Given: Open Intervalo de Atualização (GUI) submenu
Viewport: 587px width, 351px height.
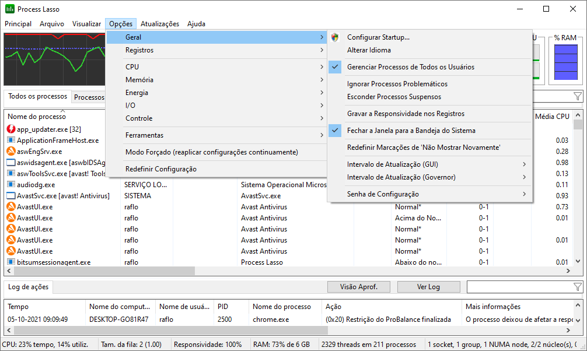Looking at the screenshot, I should click(430, 164).
